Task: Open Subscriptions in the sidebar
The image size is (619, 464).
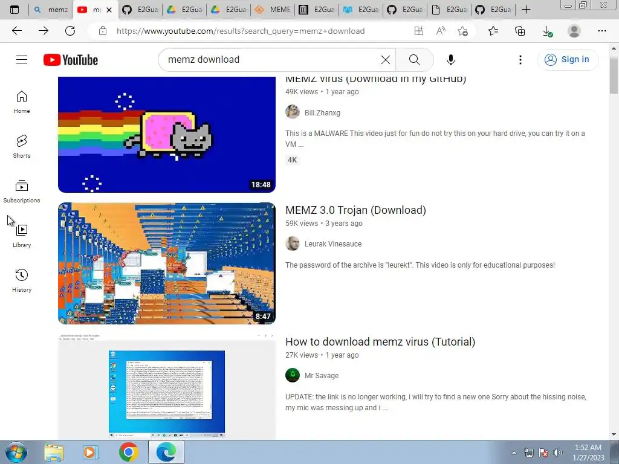Action: [22, 192]
